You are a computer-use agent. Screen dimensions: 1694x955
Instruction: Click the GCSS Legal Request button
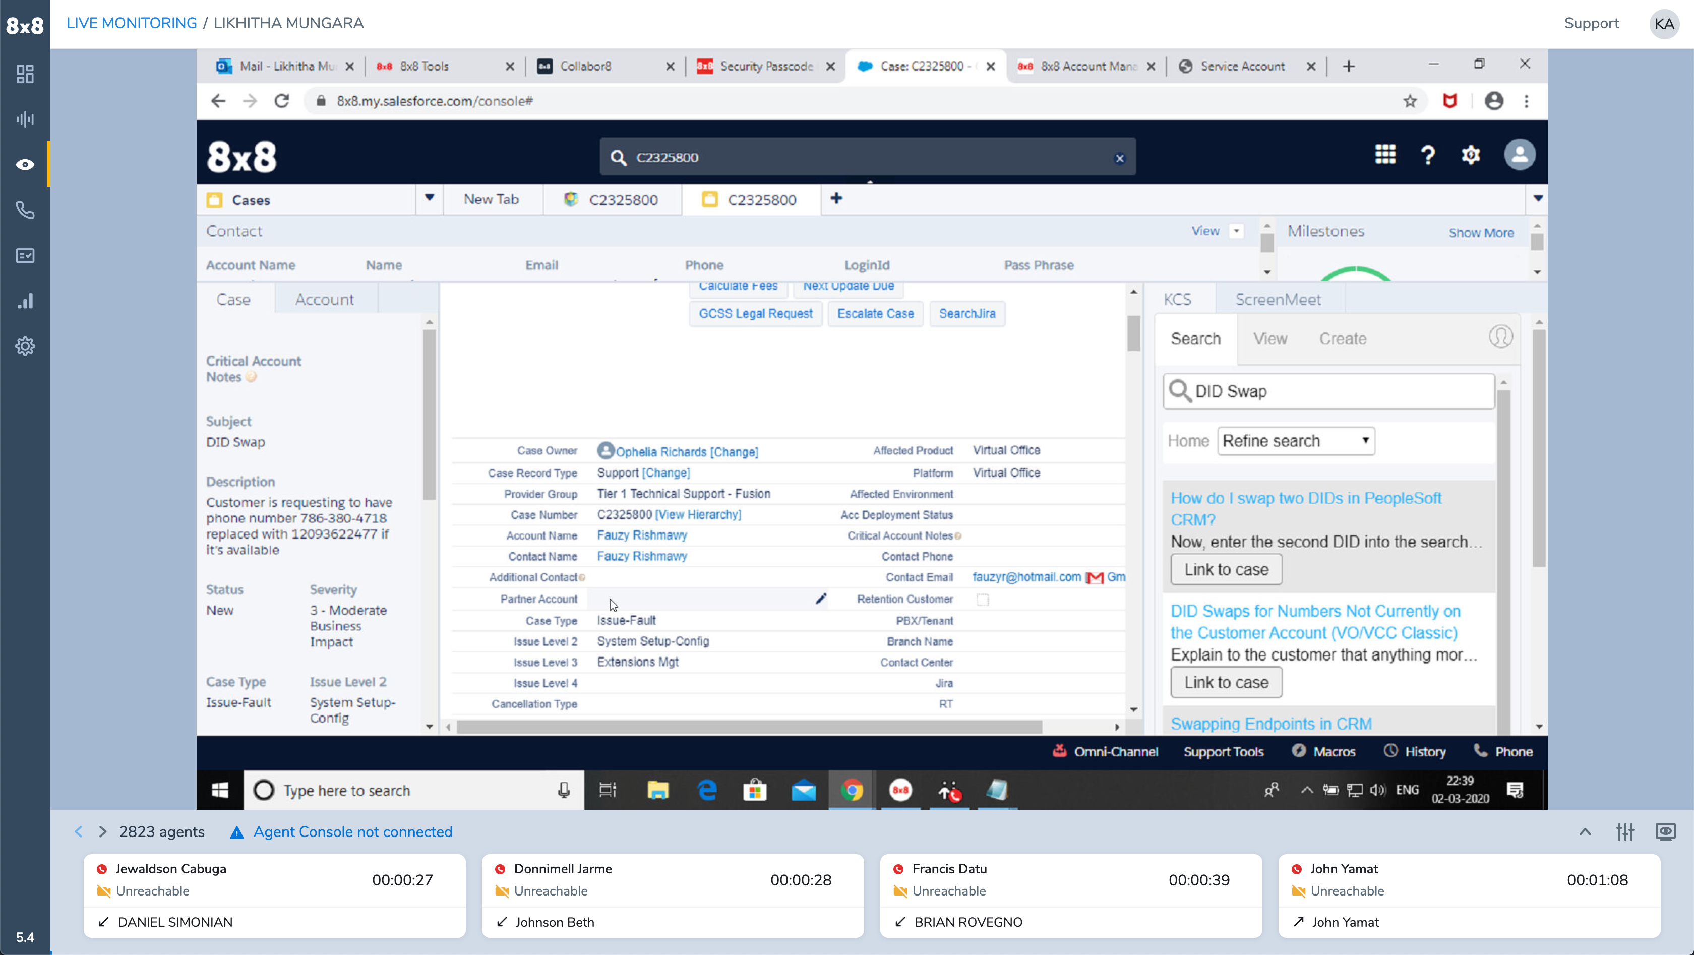756,314
